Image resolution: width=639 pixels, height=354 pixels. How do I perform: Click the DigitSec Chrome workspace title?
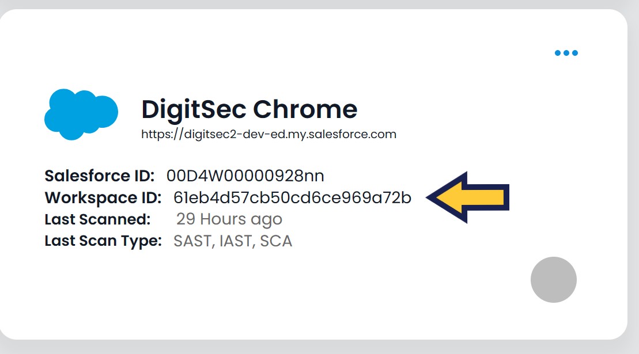pyautogui.click(x=249, y=109)
